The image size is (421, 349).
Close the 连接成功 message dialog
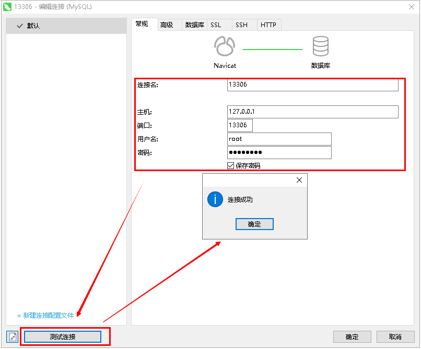299,180
